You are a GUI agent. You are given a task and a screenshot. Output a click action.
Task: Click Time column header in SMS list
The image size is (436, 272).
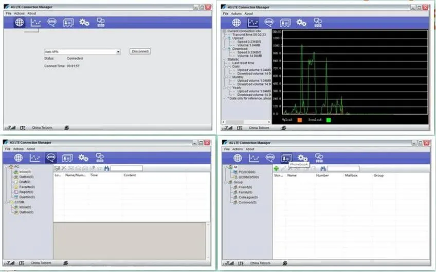click(94, 175)
